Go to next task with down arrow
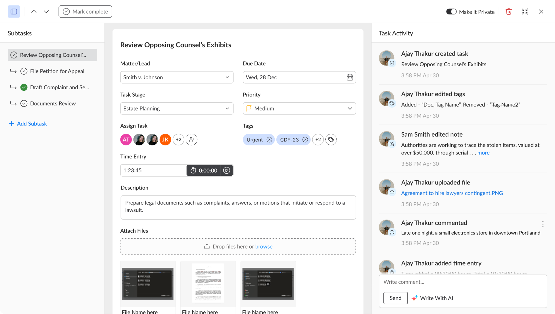 [x=46, y=12]
